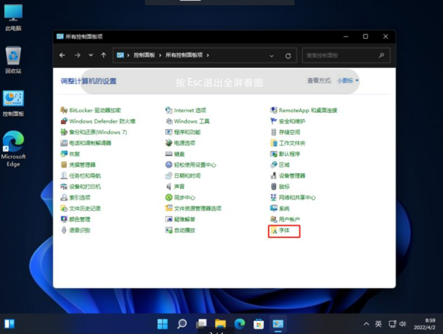Select 此电脑 desktop icon
443x334 pixels.
point(13,18)
